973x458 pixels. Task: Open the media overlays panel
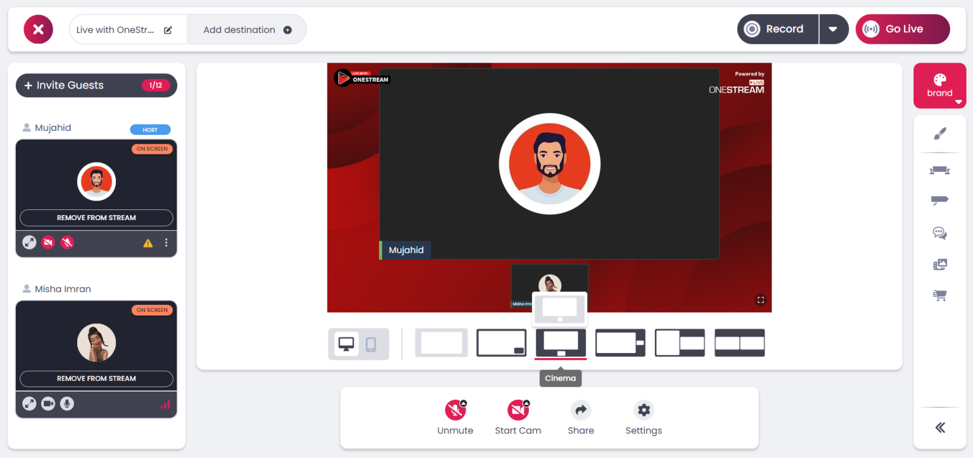(939, 264)
